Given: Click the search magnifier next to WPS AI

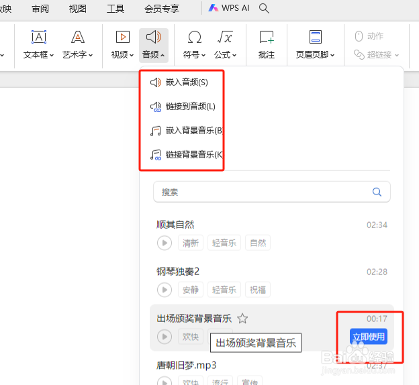Looking at the screenshot, I should tap(264, 8).
